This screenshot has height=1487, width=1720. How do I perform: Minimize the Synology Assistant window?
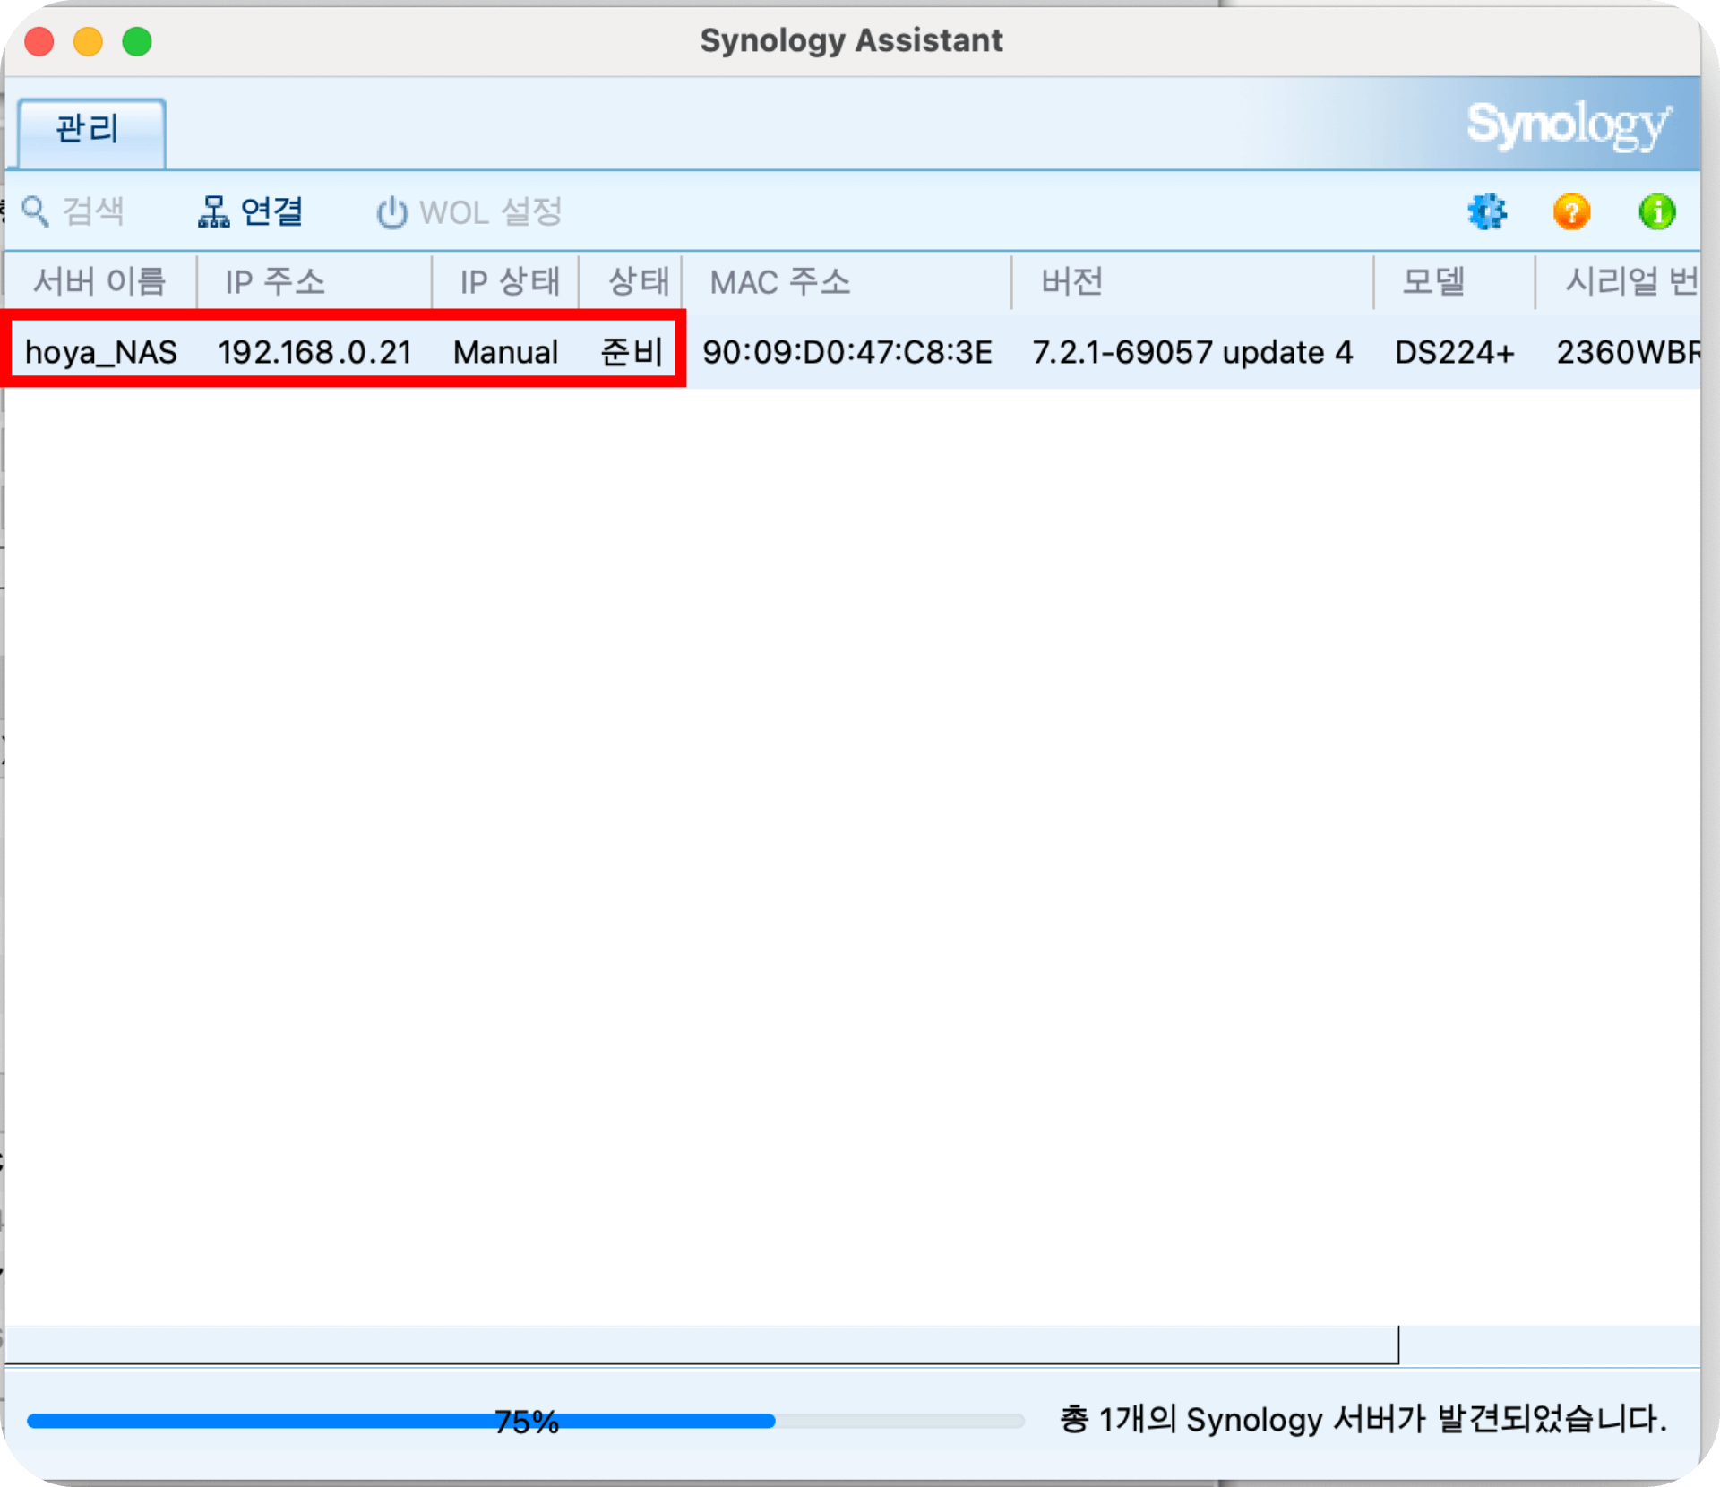point(88,41)
